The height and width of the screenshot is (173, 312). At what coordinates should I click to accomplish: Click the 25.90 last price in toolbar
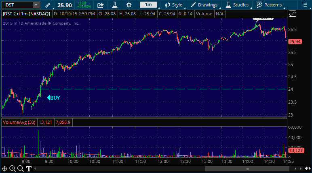coord(65,5)
